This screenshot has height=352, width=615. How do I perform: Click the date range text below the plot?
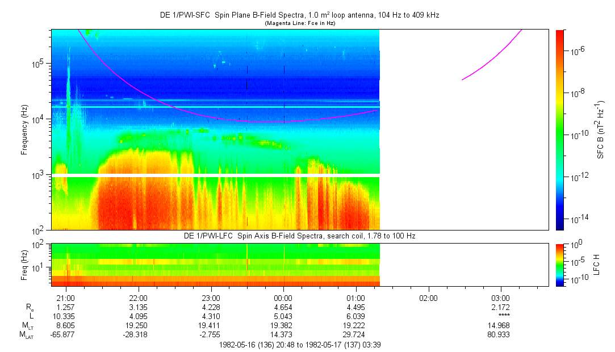(299, 345)
